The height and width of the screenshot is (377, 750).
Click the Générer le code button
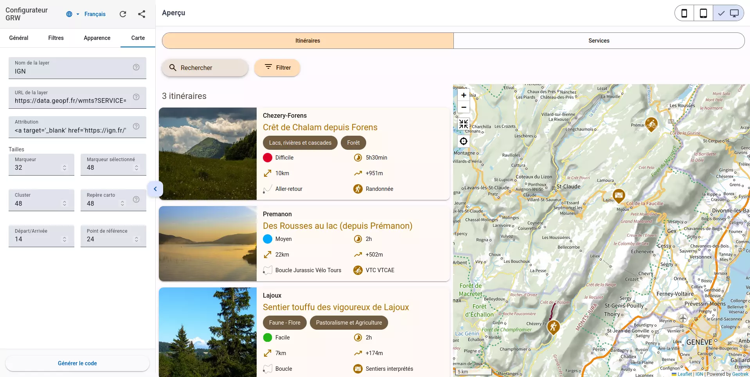click(x=77, y=363)
